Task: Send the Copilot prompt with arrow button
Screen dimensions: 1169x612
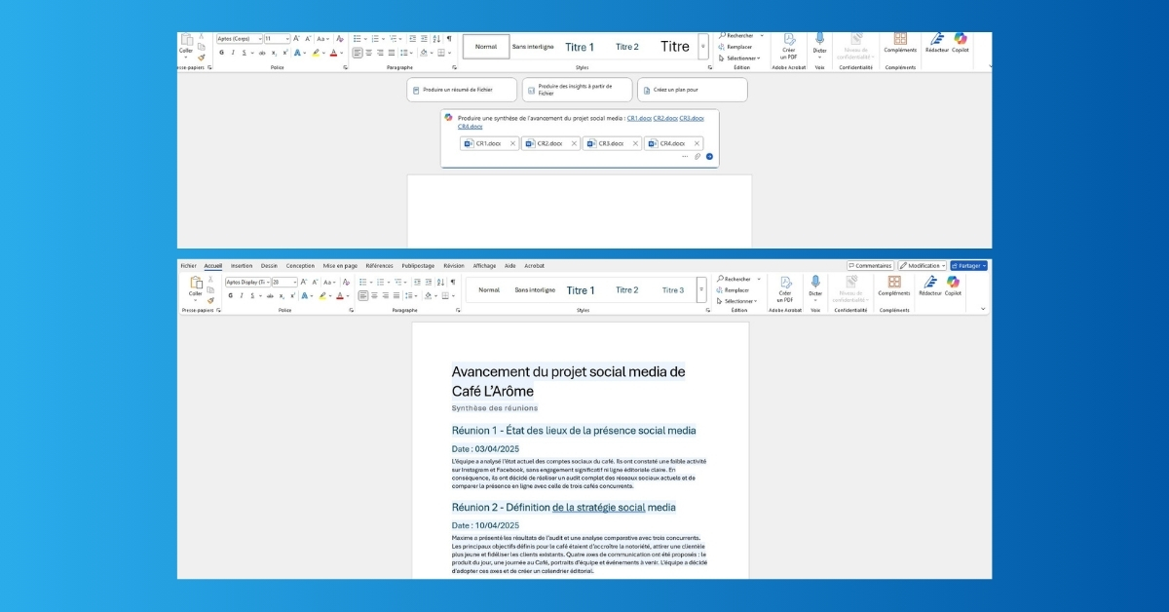Action: click(709, 156)
